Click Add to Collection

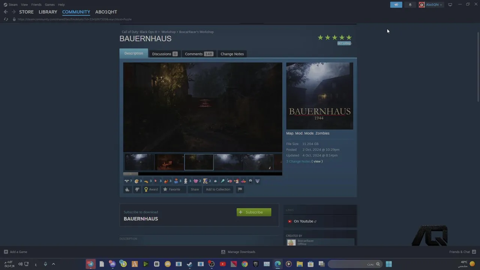point(218,189)
